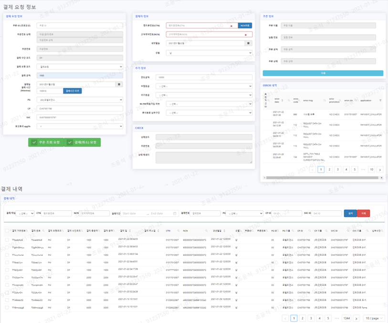Check the row dated 2021-01-22 04:40:51

click(x=7, y=262)
